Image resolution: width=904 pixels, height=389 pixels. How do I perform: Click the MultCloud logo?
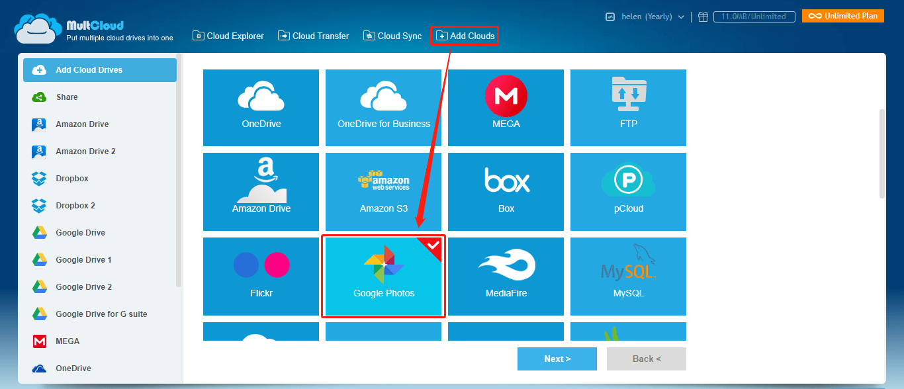[94, 30]
